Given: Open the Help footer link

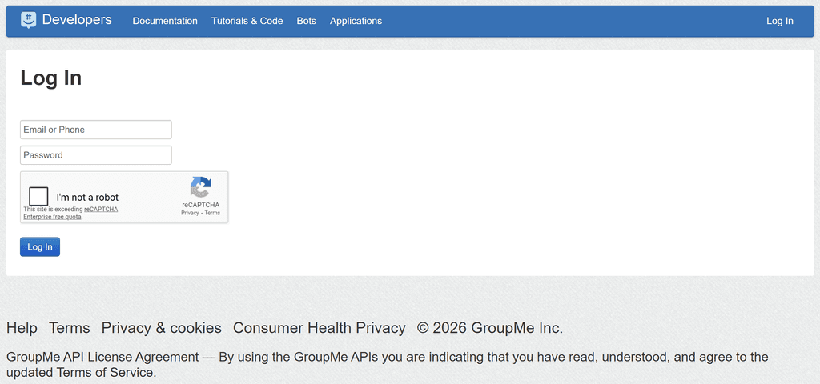Looking at the screenshot, I should pyautogui.click(x=22, y=328).
